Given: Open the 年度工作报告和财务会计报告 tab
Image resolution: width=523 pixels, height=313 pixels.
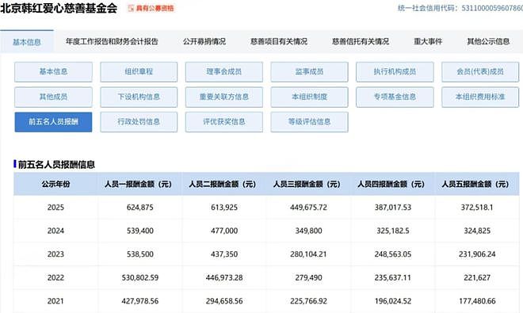Looking at the screenshot, I should [112, 42].
